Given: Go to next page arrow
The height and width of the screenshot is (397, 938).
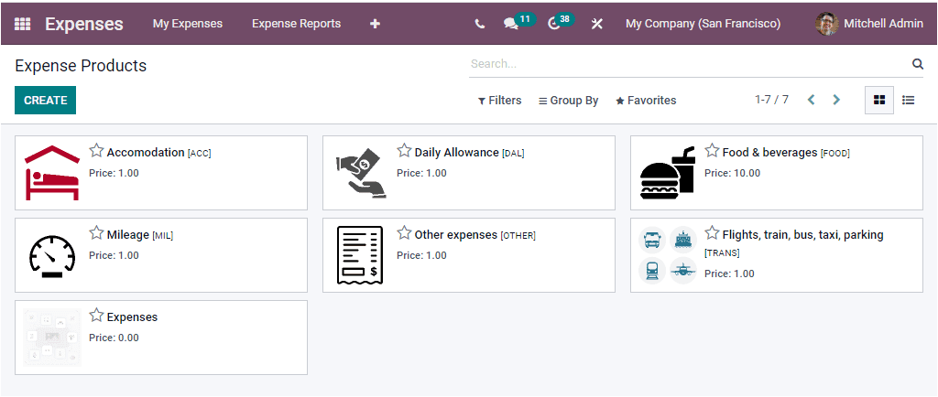Looking at the screenshot, I should 836,100.
